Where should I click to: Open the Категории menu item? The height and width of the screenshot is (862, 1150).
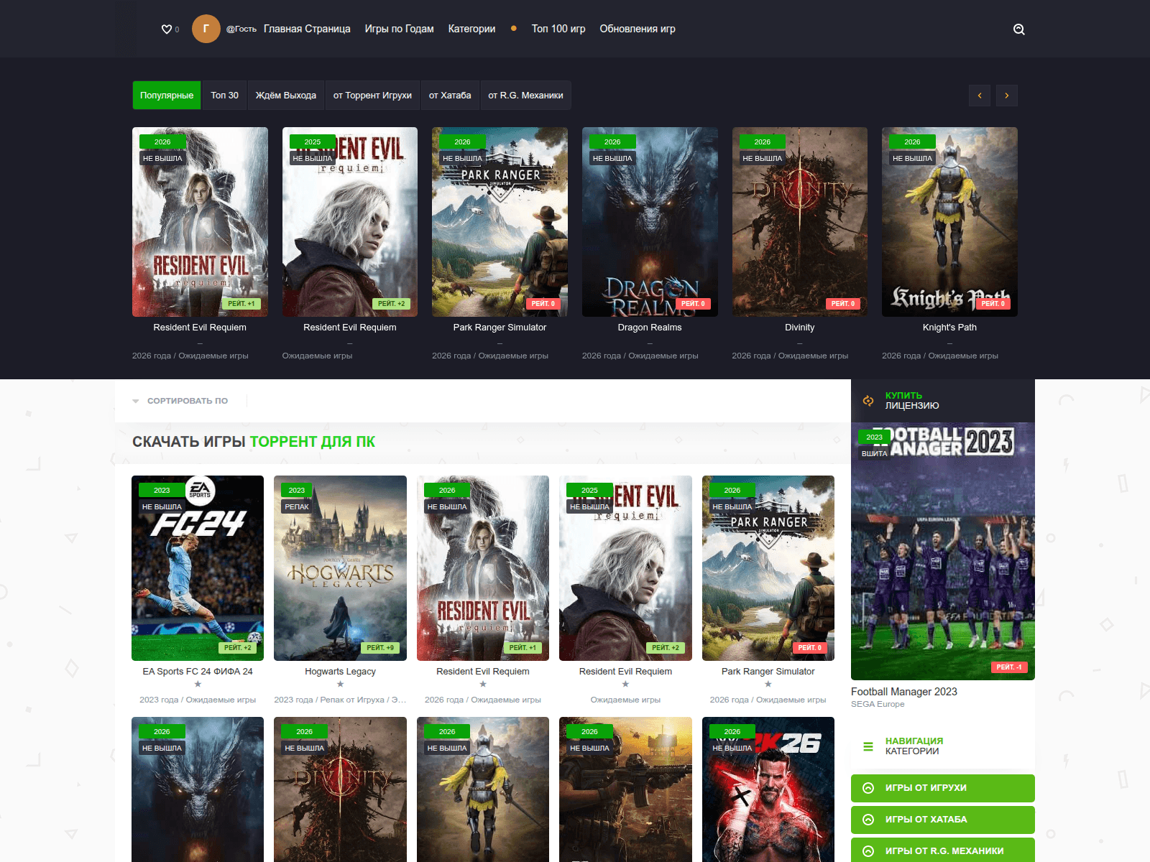(471, 29)
